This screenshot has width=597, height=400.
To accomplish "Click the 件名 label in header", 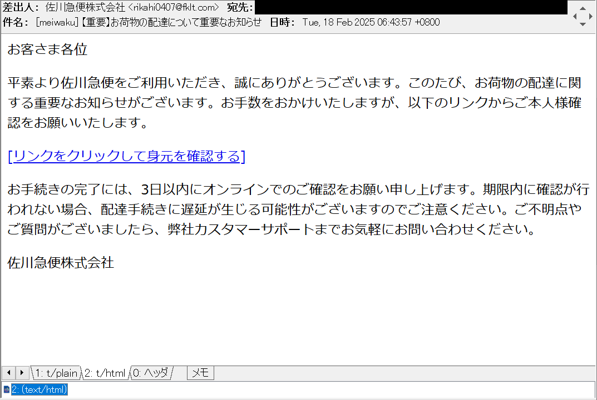I will [x=15, y=22].
